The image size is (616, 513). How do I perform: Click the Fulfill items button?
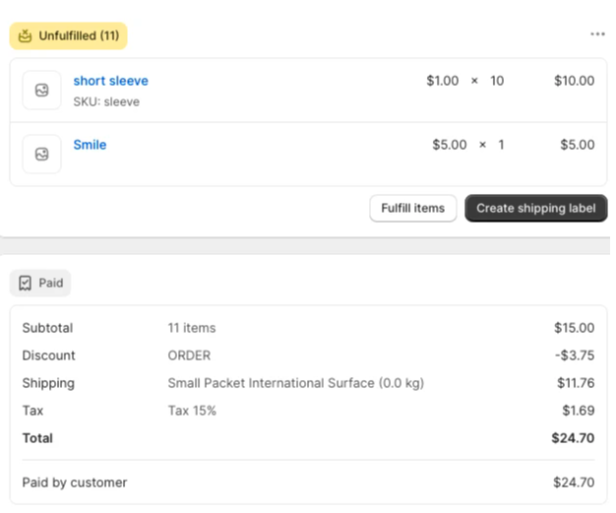pos(413,208)
